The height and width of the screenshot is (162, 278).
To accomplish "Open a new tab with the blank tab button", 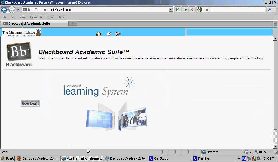I will 73,23.
